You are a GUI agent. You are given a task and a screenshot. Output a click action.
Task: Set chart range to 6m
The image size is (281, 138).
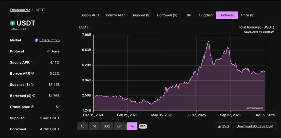pos(120,126)
